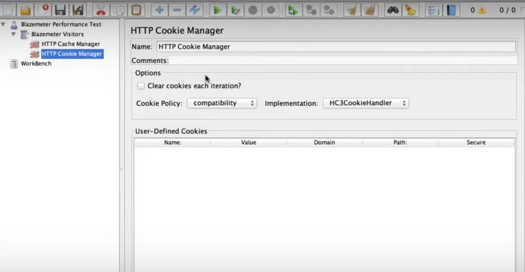Click the blue plus Expand All icon

(x=159, y=10)
